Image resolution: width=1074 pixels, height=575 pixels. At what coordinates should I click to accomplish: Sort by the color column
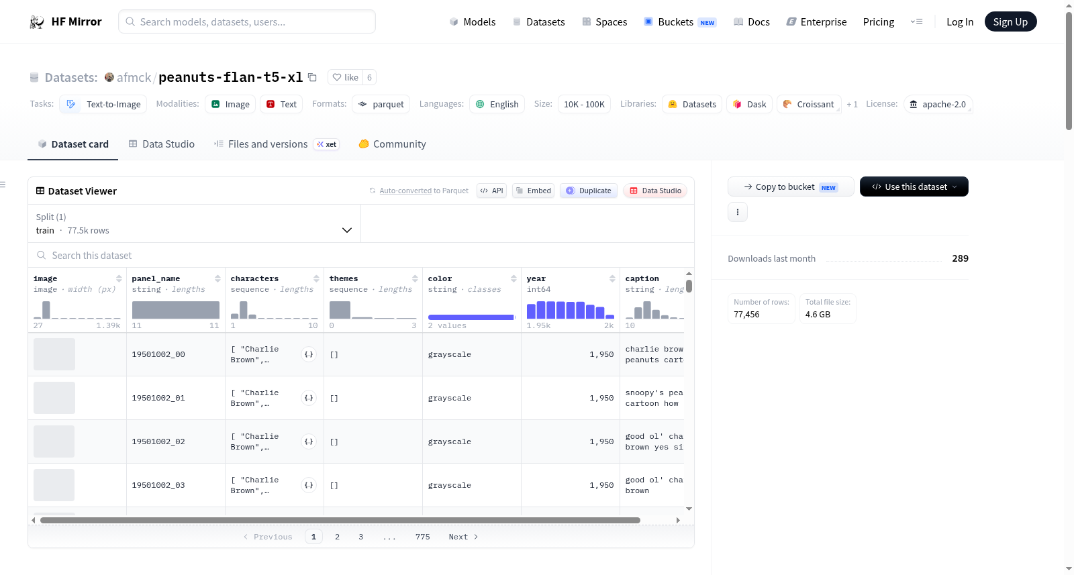click(514, 278)
